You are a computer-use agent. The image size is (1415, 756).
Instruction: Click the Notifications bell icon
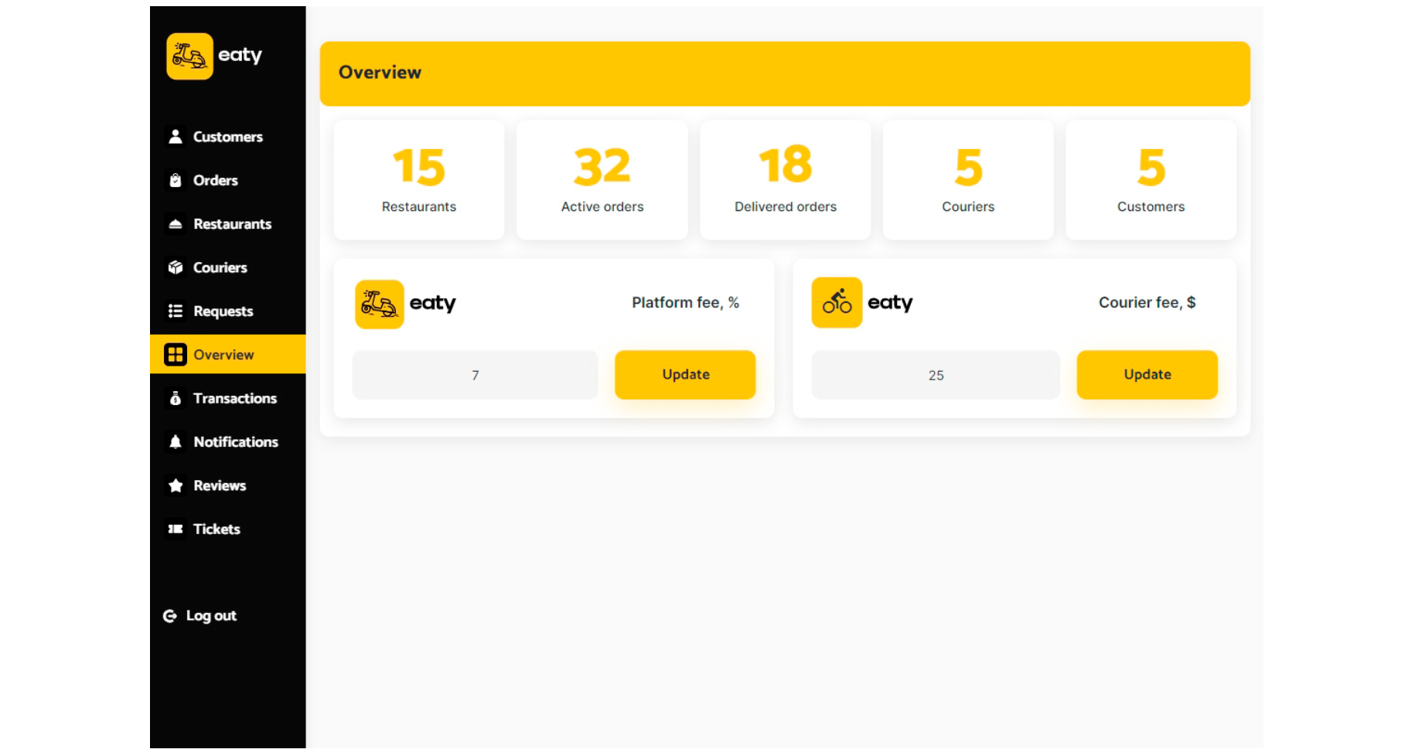tap(176, 442)
